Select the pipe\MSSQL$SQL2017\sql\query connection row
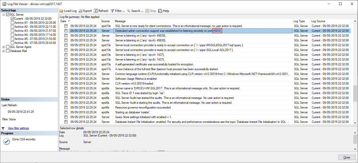 tap(205, 45)
